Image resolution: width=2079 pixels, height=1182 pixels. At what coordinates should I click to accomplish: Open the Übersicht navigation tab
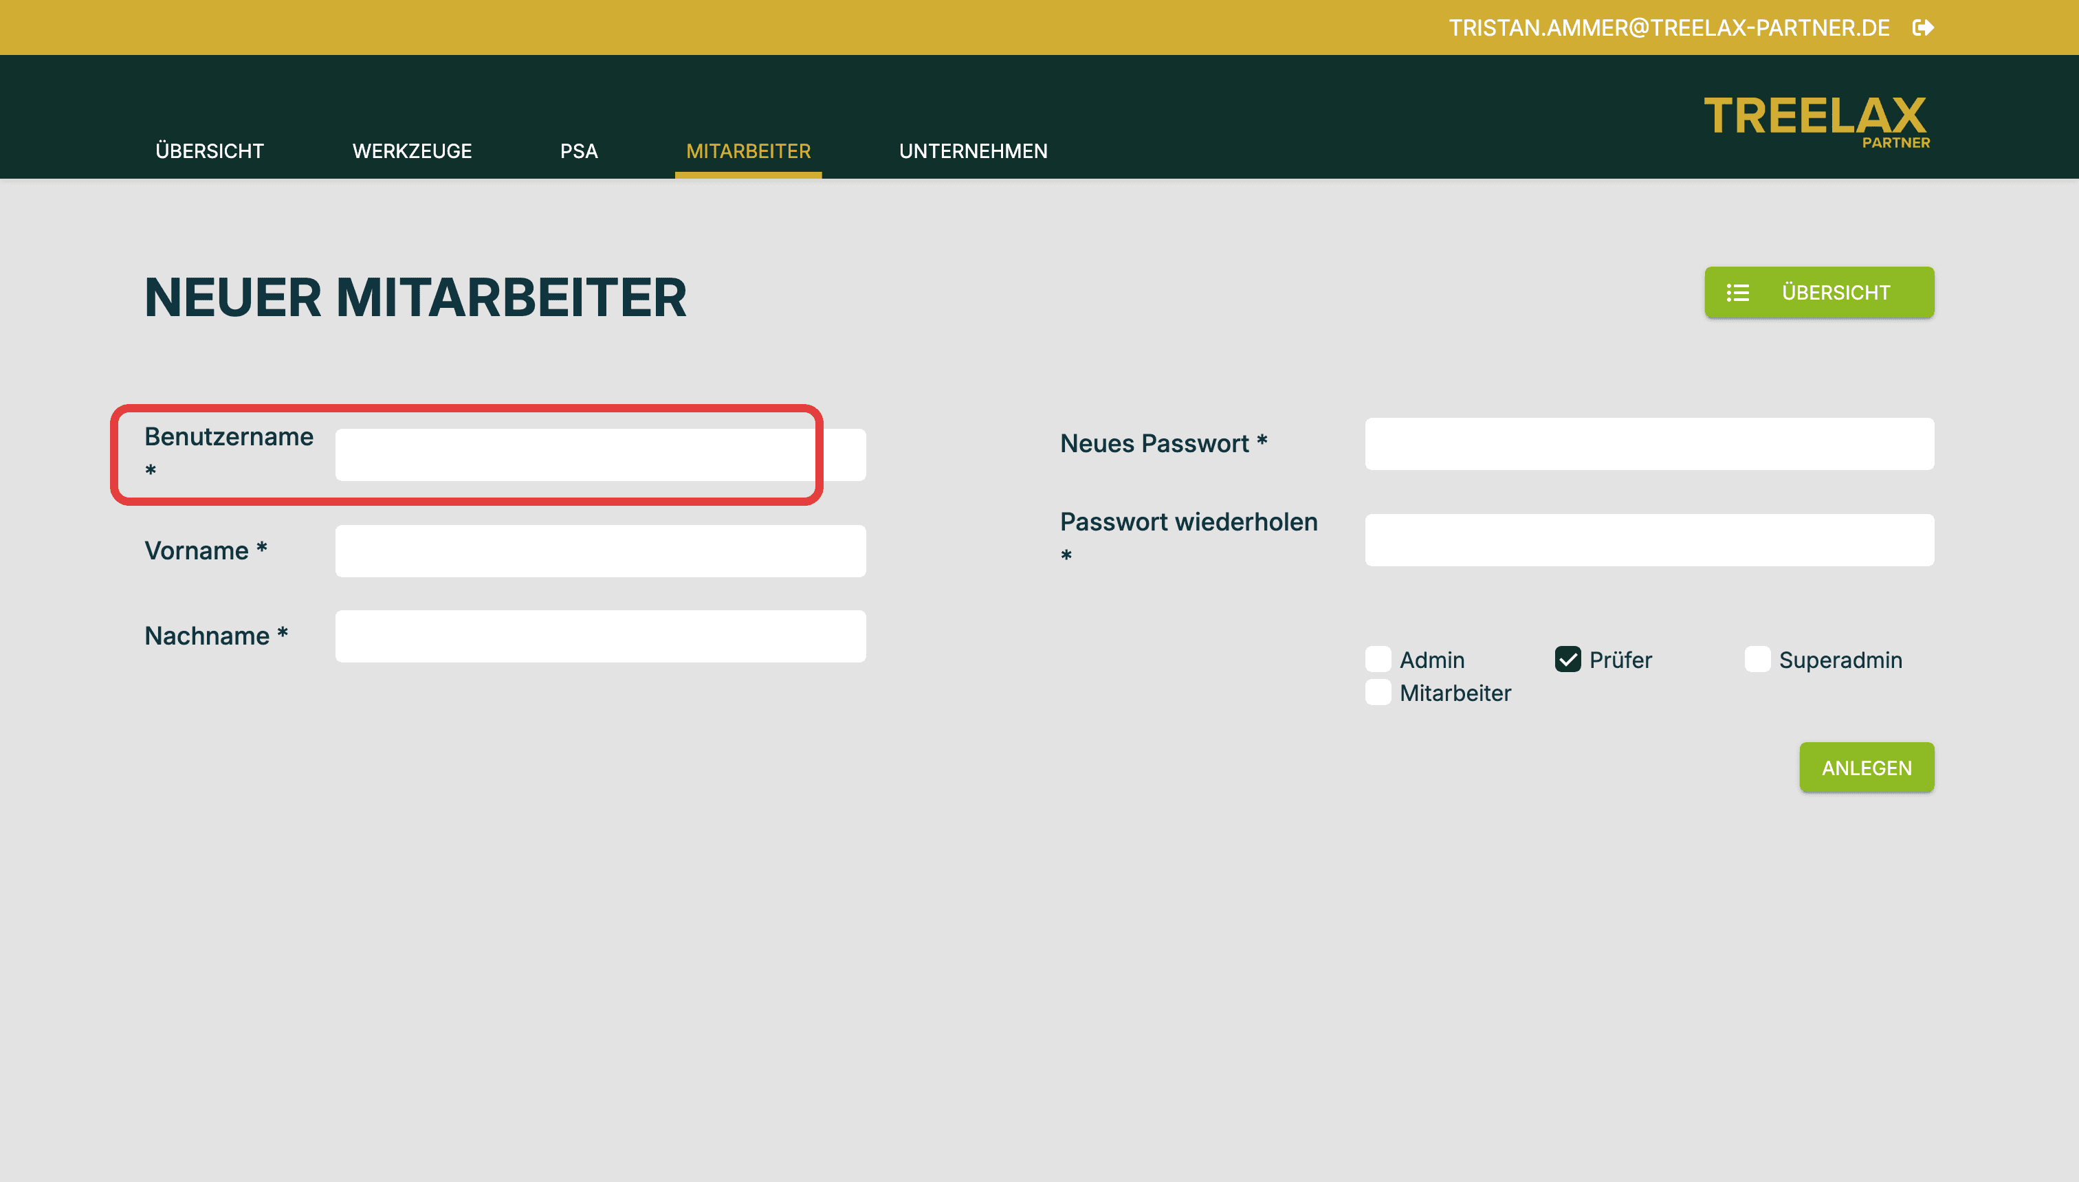[x=210, y=151]
